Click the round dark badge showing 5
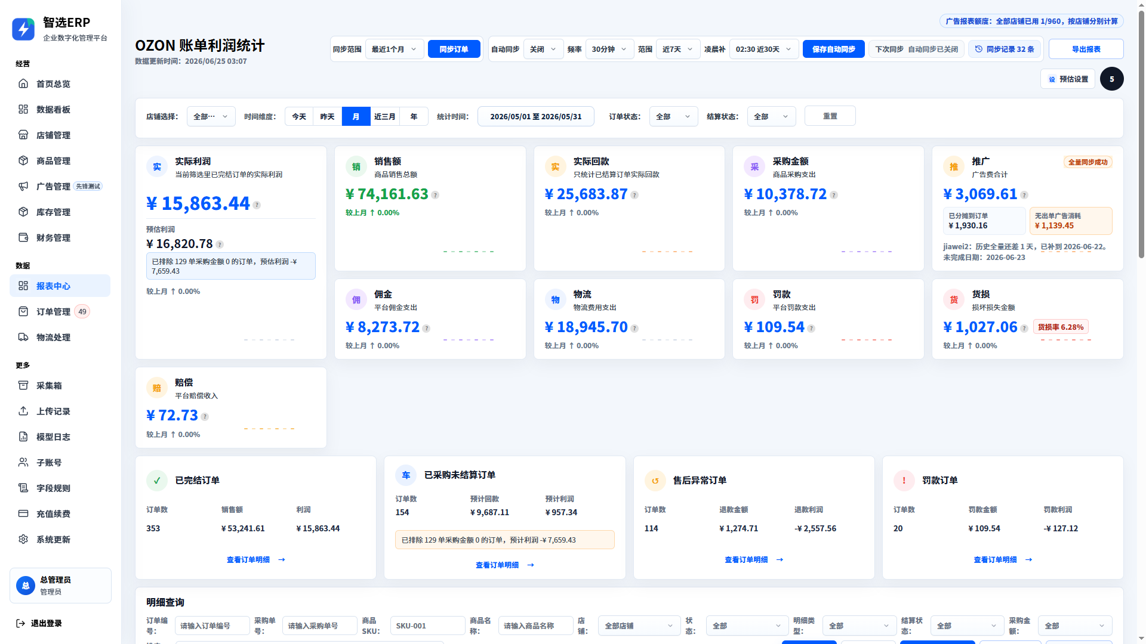The image size is (1146, 644). point(1111,79)
